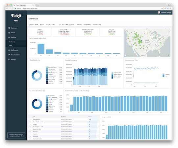Viewport: 178px width, 148px height.
Task: Click the map info icon
Action: coord(168,55)
